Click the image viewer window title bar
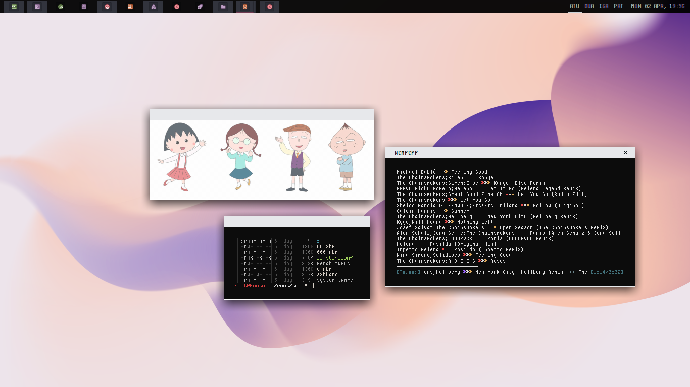This screenshot has height=387, width=690. pos(262,114)
